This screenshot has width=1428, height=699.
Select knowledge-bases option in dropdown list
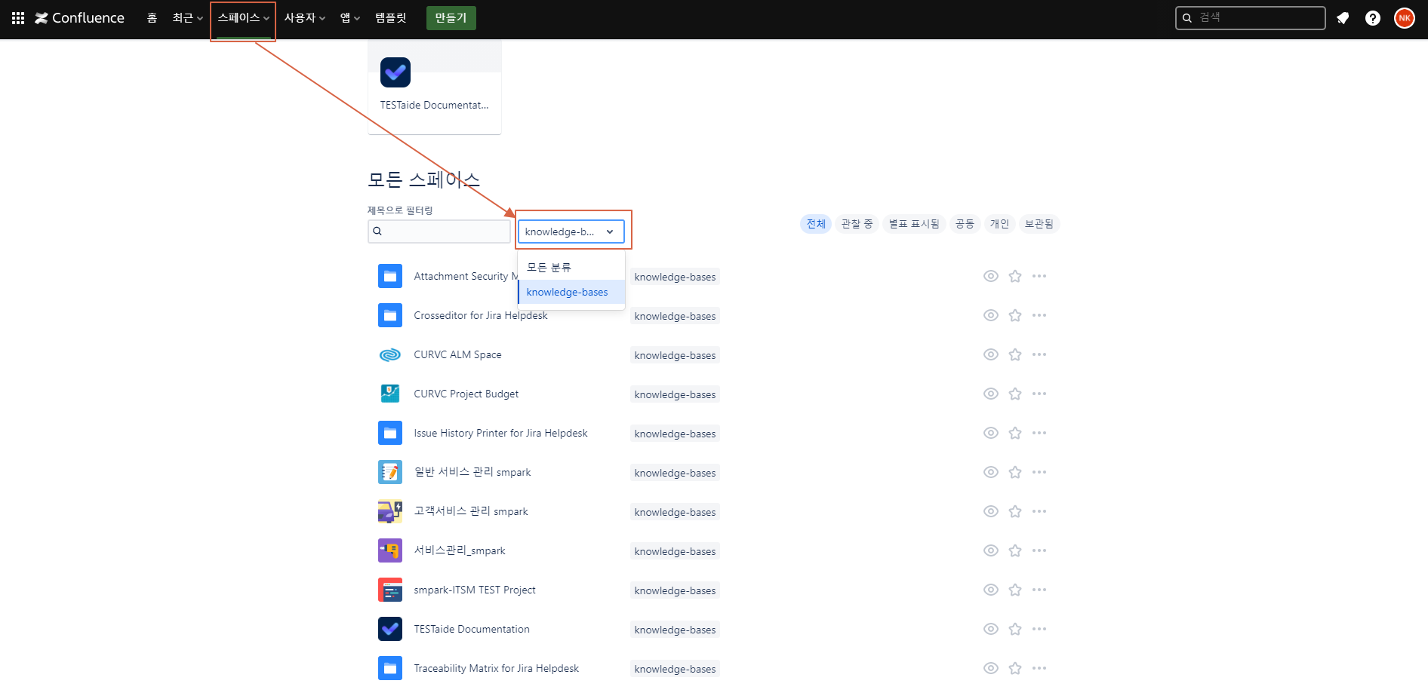[x=571, y=292]
